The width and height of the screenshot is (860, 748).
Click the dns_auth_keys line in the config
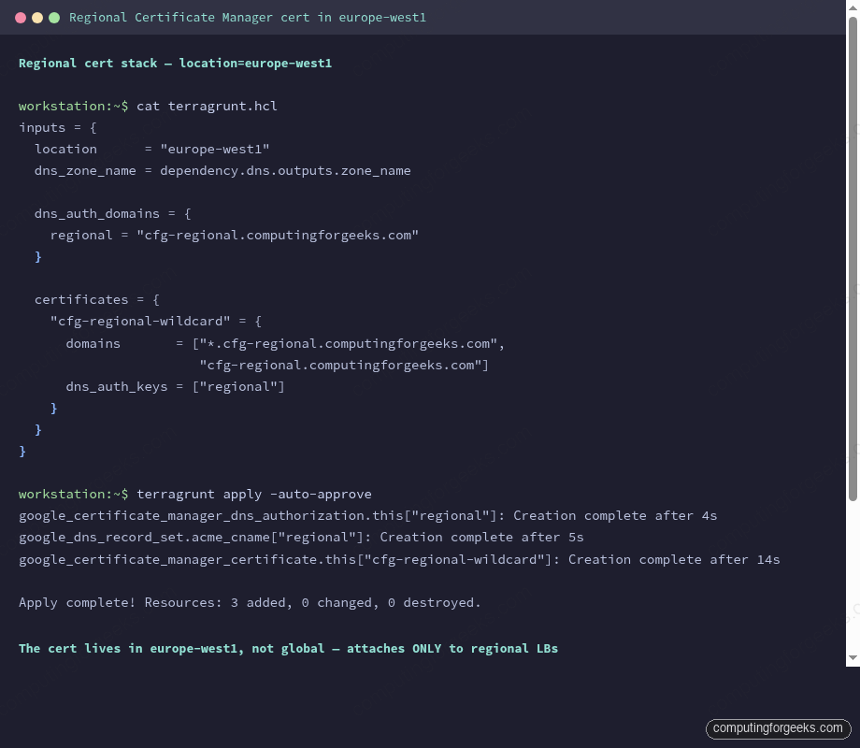click(175, 386)
